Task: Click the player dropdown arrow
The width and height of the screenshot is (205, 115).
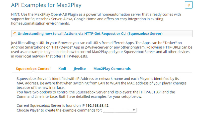Action: click(134, 110)
